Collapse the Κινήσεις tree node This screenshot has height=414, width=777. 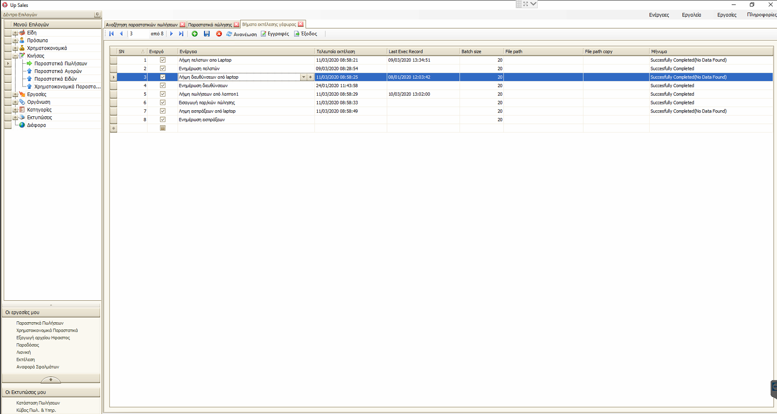point(15,56)
